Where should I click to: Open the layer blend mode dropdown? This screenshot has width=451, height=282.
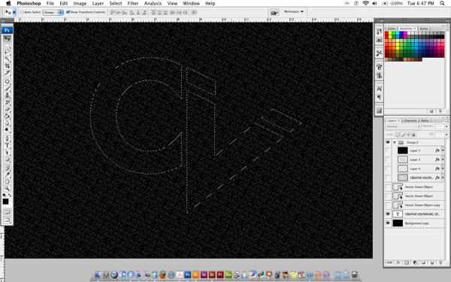403,126
